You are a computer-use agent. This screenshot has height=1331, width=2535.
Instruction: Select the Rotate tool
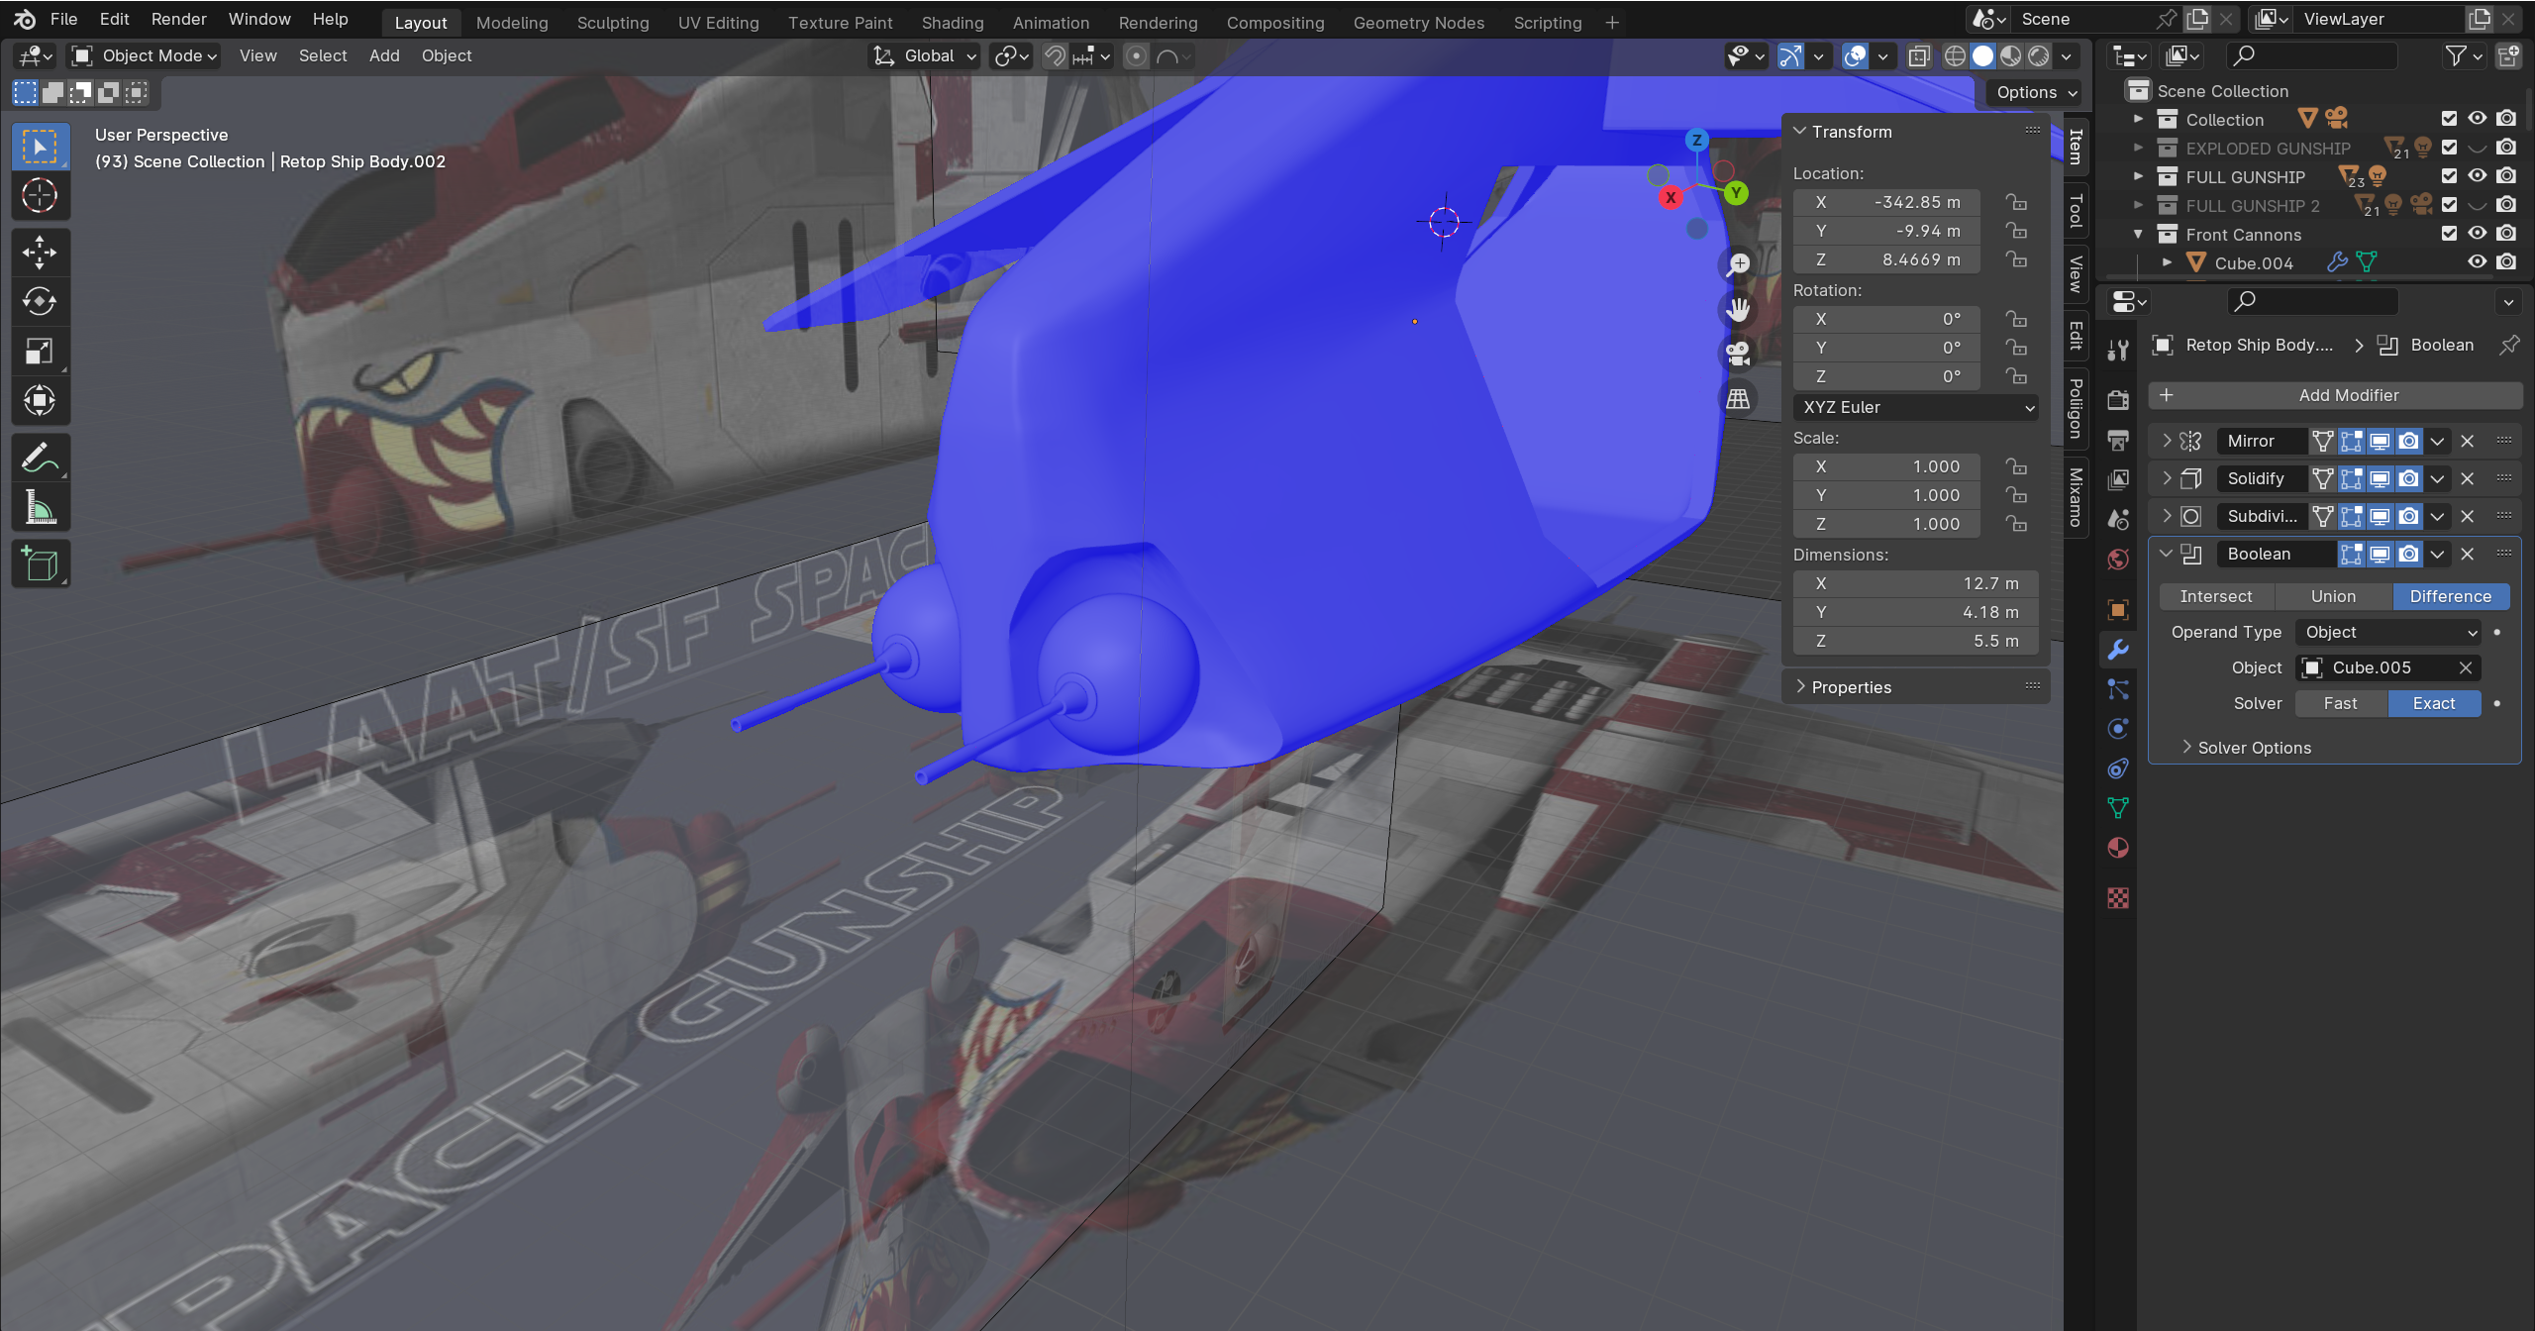[41, 302]
